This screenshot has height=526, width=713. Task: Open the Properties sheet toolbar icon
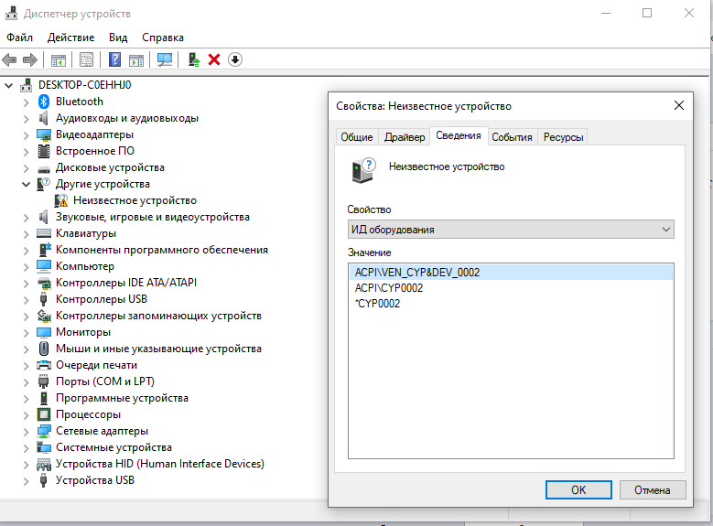(86, 59)
